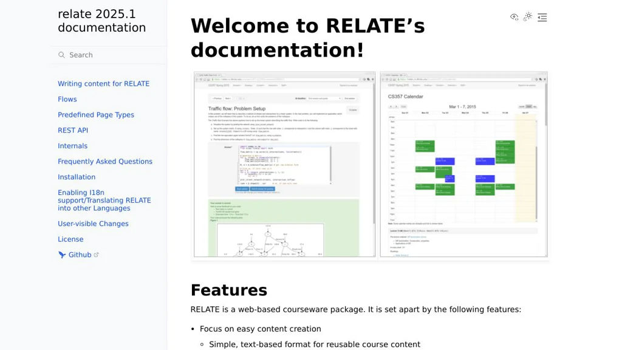
Task: Go to Predefined Page Types
Action: 96,115
